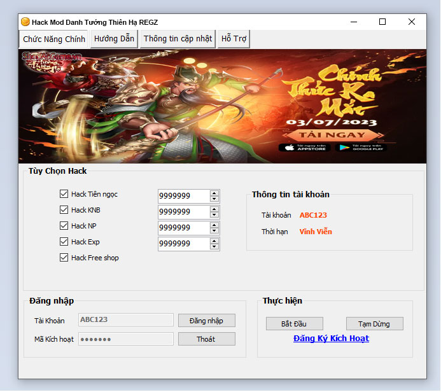Click the Vĩnh Viễn expiry text

click(x=316, y=232)
